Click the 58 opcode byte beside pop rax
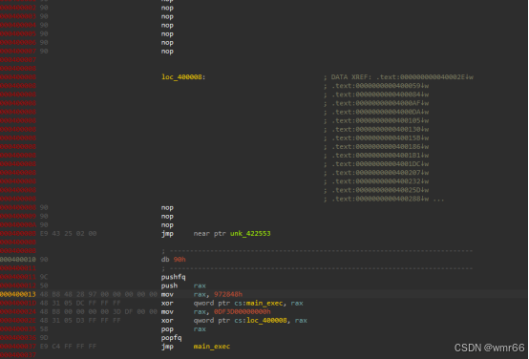Viewport: 529px width, 359px height. coord(44,329)
